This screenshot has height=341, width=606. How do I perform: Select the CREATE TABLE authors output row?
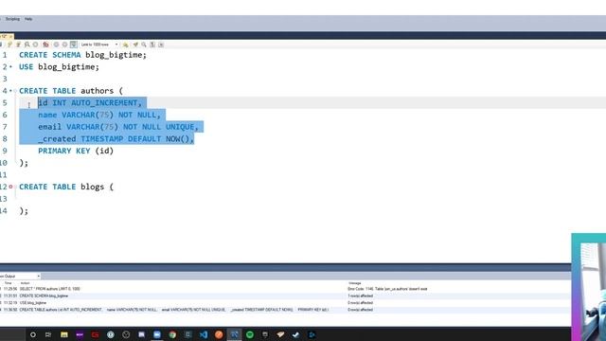[285, 310]
